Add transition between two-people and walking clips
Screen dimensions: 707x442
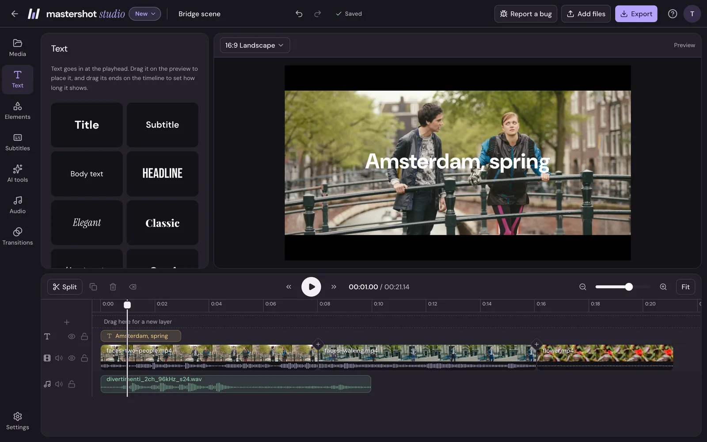point(318,344)
